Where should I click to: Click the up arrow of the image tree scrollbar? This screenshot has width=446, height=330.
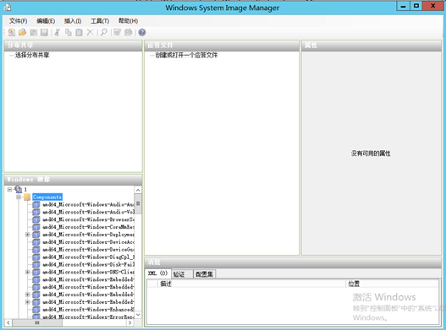138,190
